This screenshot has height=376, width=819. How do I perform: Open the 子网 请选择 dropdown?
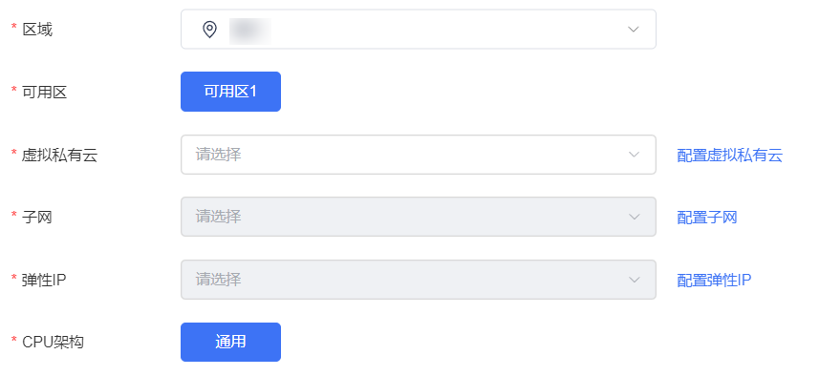click(x=418, y=217)
